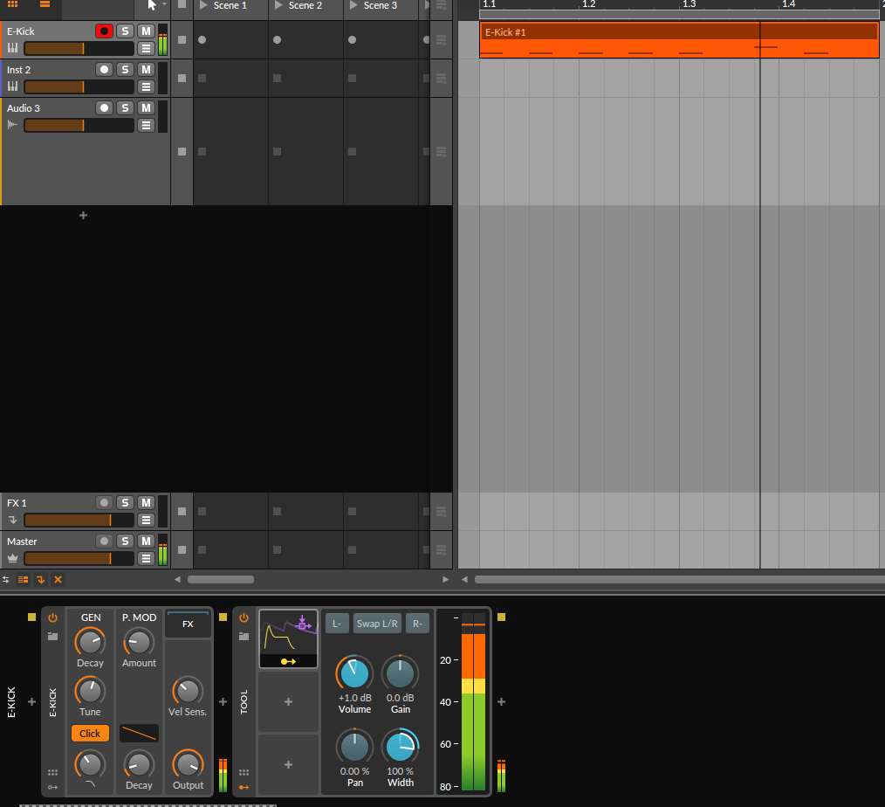Solo the E-Kick track
The height and width of the screenshot is (807, 885).
pos(125,31)
